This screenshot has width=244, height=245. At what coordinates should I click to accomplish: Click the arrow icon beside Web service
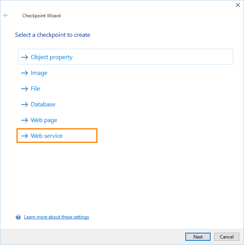pos(25,136)
